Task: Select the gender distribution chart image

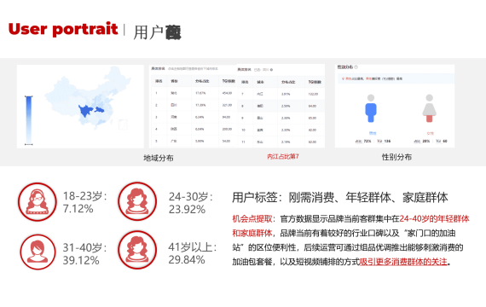Action: click(x=395, y=106)
